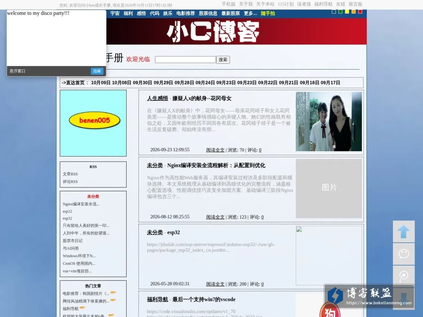Open Nginx编译安装全流程解析 post title
The height and width of the screenshot is (317, 423).
pos(216,165)
